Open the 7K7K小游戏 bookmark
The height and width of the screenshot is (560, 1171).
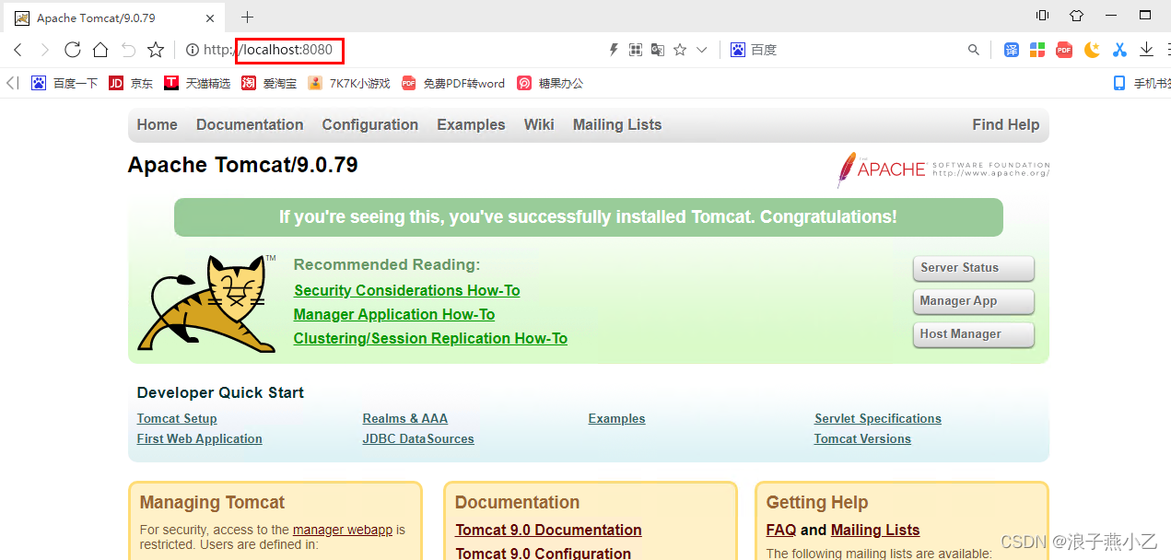[348, 83]
